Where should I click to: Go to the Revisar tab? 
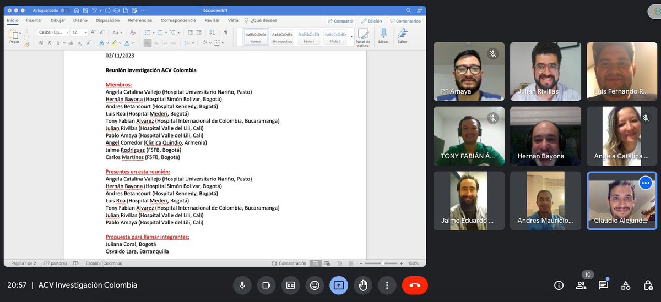212,20
